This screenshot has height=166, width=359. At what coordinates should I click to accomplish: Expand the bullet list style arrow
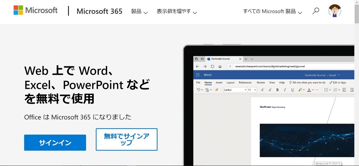coord(330,90)
